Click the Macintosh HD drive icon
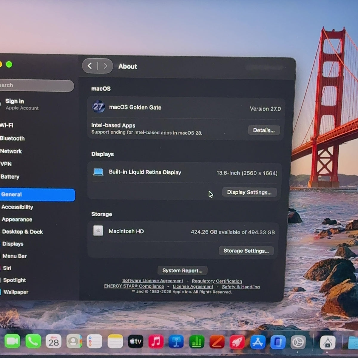Image resolution: width=358 pixels, height=358 pixels. pyautogui.click(x=98, y=231)
